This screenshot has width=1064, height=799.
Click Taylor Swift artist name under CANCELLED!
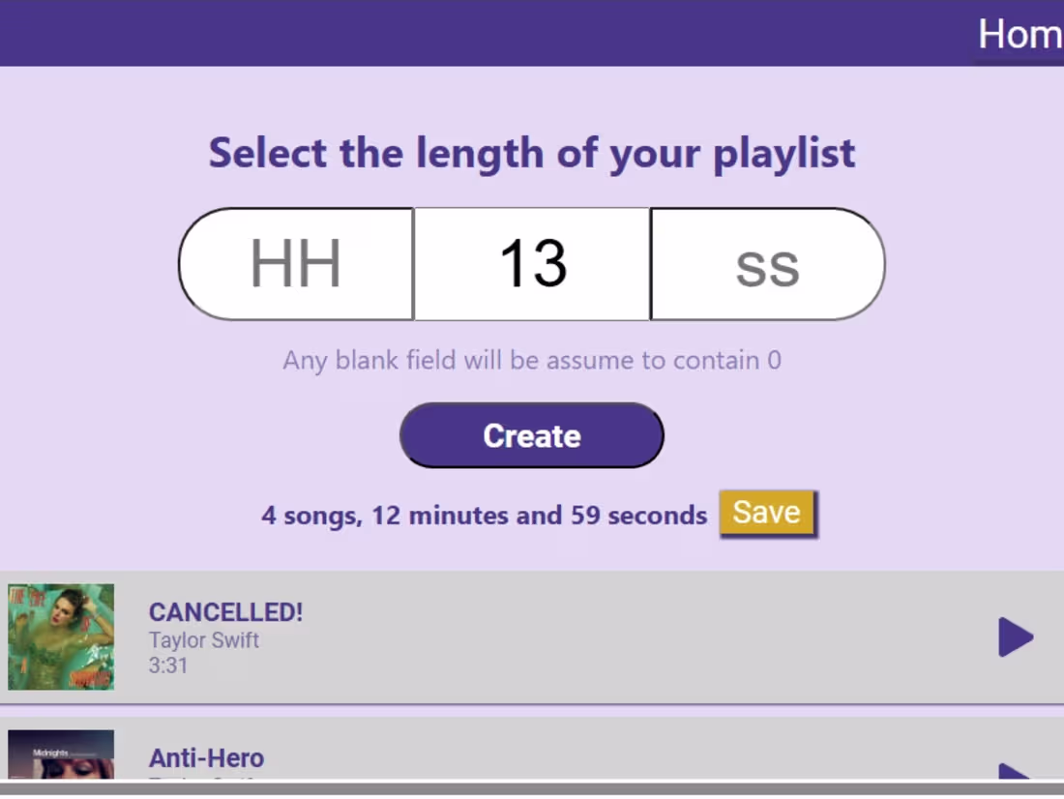pos(204,639)
